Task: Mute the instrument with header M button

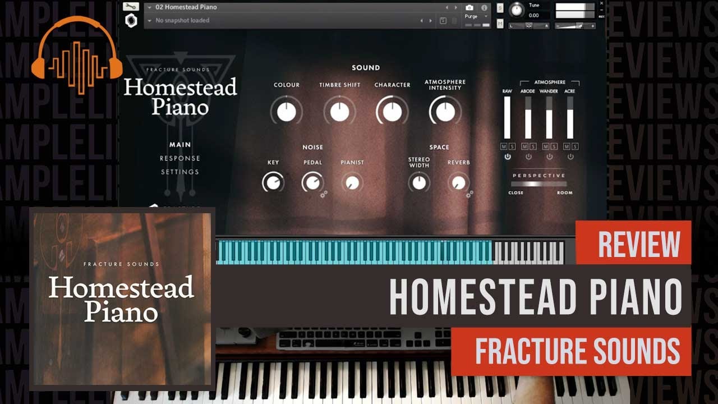Action: click(x=500, y=23)
